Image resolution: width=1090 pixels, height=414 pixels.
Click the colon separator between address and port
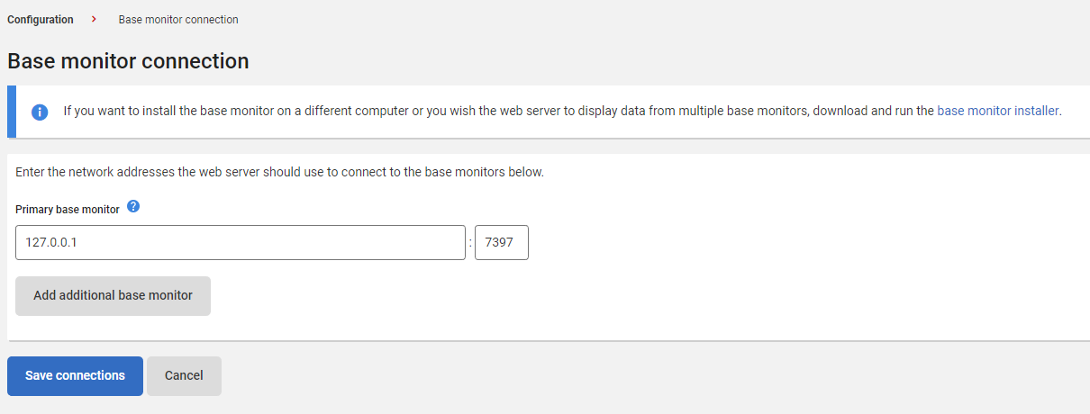tap(470, 242)
